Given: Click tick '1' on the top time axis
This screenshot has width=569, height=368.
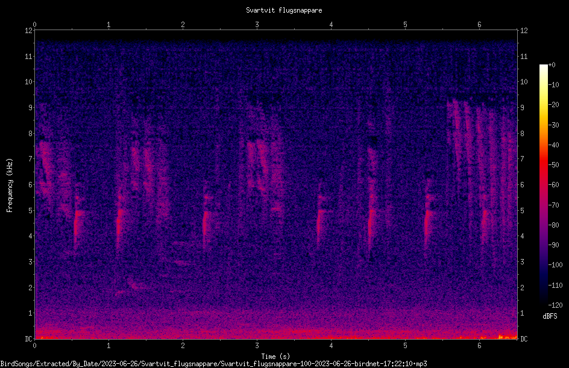Looking at the screenshot, I should [108, 25].
